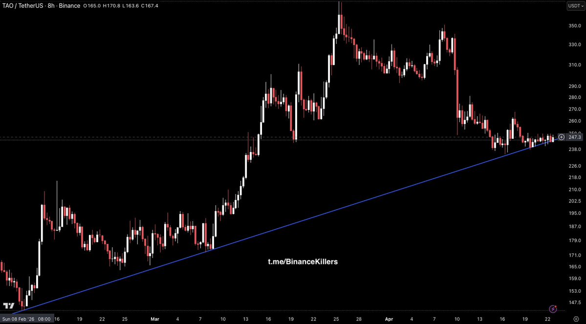Toggle the current price tag 247.3
This screenshot has height=324, width=586.
[x=575, y=137]
